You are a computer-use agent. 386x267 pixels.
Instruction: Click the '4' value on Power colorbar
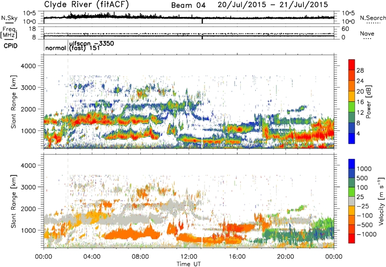358,133
